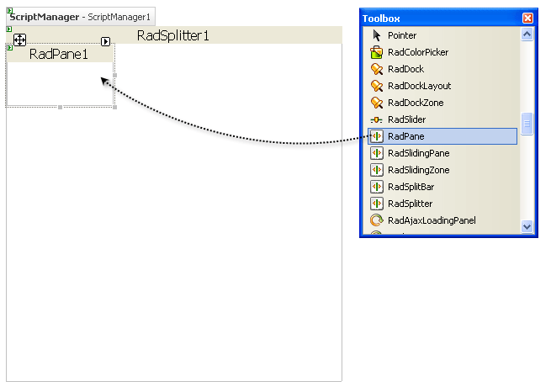Image resolution: width=551 pixels, height=392 pixels.
Task: Click the RadDockZone icon
Action: click(378, 103)
